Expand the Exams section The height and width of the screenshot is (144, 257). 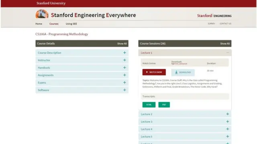click(x=82, y=83)
